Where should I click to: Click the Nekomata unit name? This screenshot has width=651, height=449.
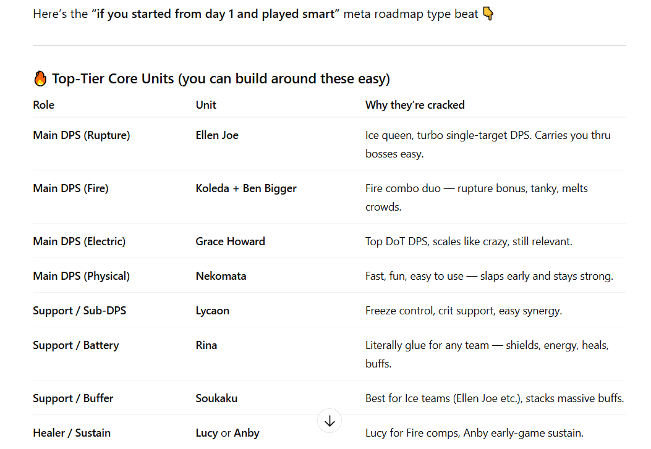[x=221, y=276]
